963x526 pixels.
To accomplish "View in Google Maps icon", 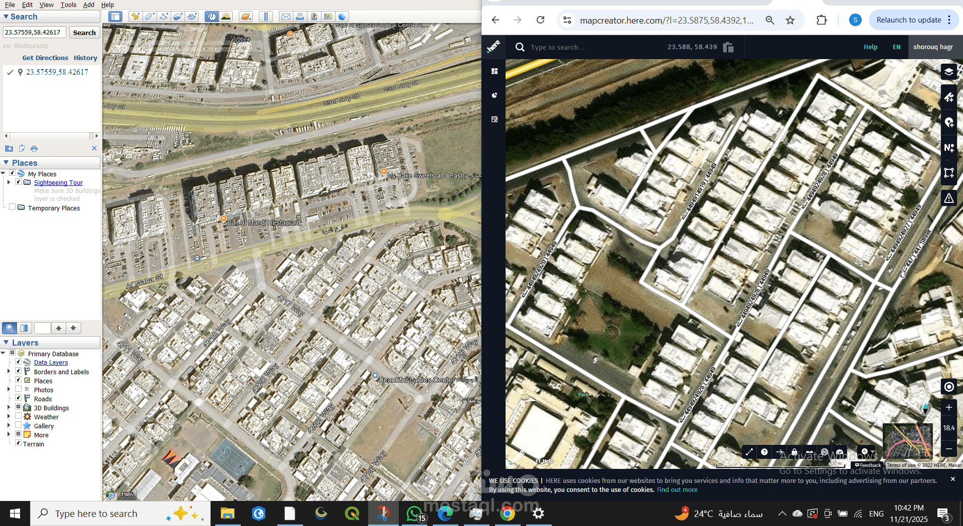I will (328, 17).
